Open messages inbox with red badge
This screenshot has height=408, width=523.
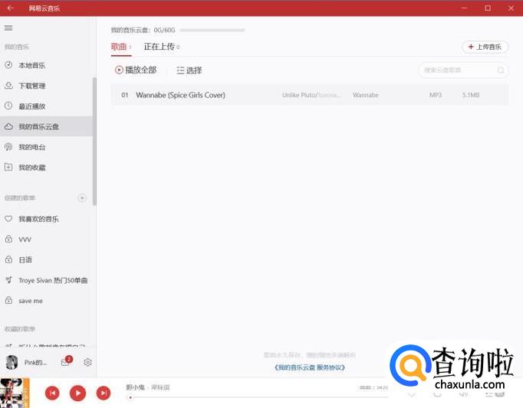[x=66, y=362]
